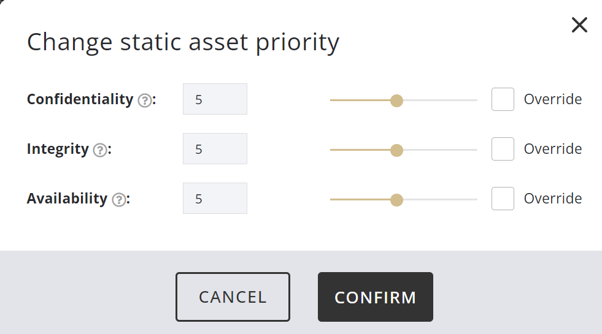This screenshot has width=602, height=334.
Task: Click the Confidentiality value input field
Action: point(215,99)
